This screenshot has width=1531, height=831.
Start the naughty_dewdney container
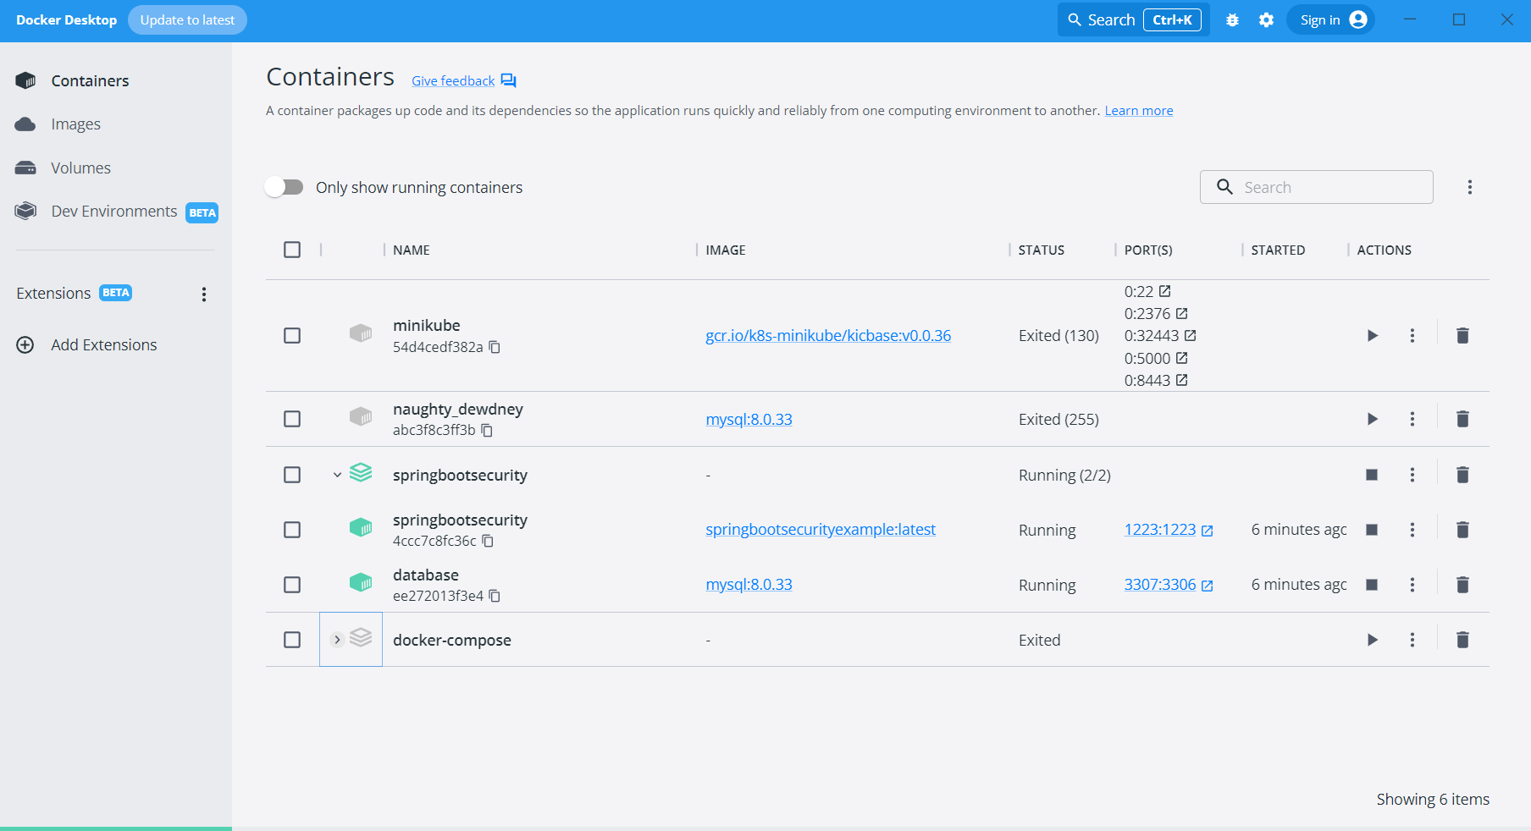pos(1372,419)
